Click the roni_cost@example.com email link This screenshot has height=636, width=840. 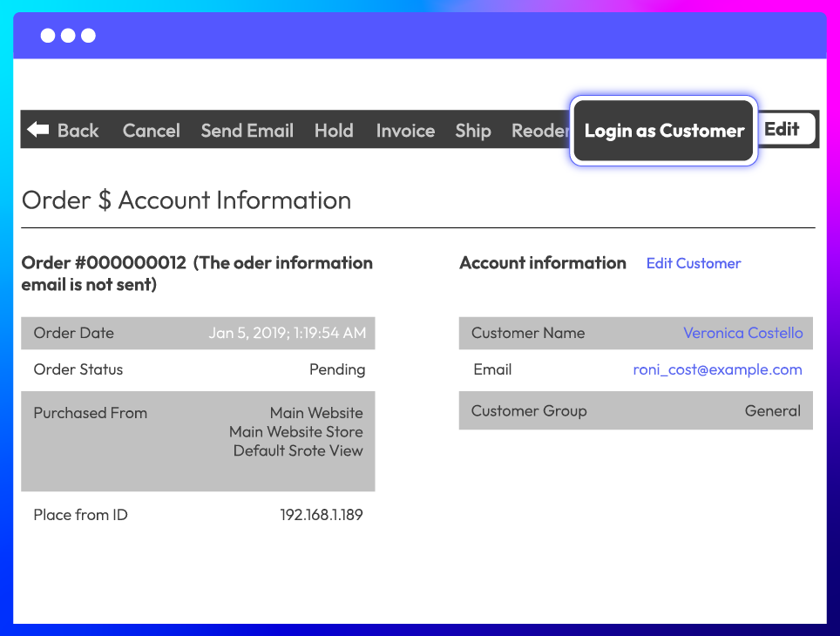coord(717,369)
